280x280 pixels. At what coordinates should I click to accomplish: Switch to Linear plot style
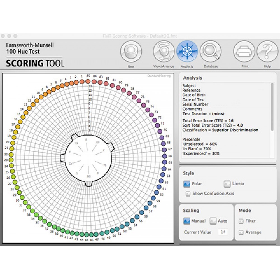[x=227, y=183]
